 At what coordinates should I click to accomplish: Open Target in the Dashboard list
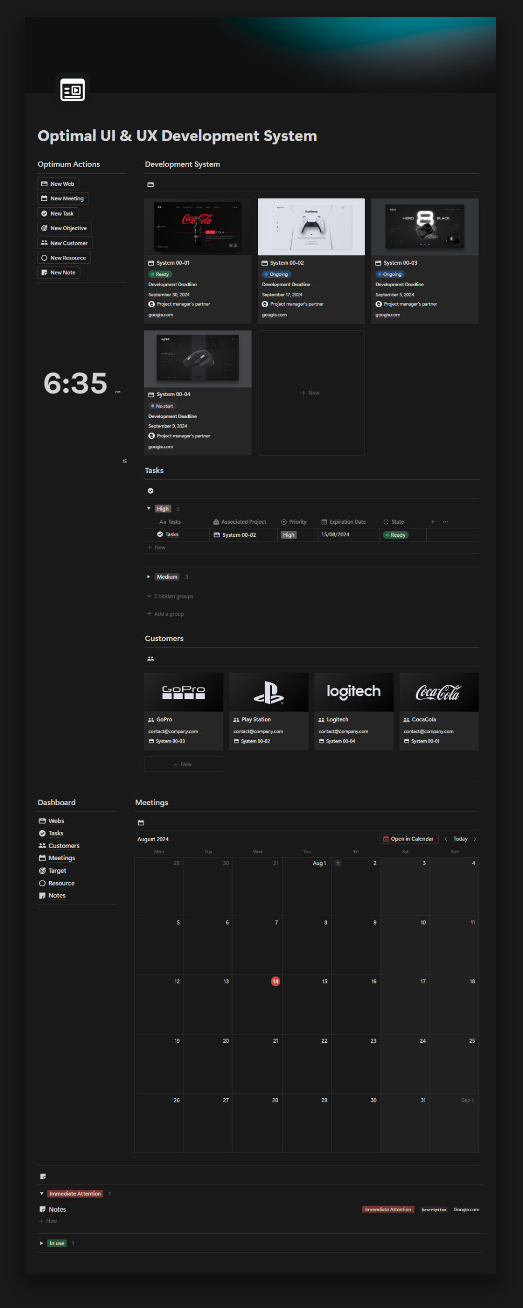click(53, 871)
